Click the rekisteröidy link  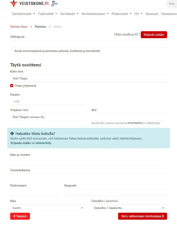43,143
